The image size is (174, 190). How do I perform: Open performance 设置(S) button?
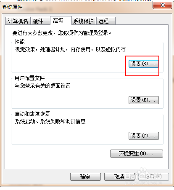coord(144,64)
